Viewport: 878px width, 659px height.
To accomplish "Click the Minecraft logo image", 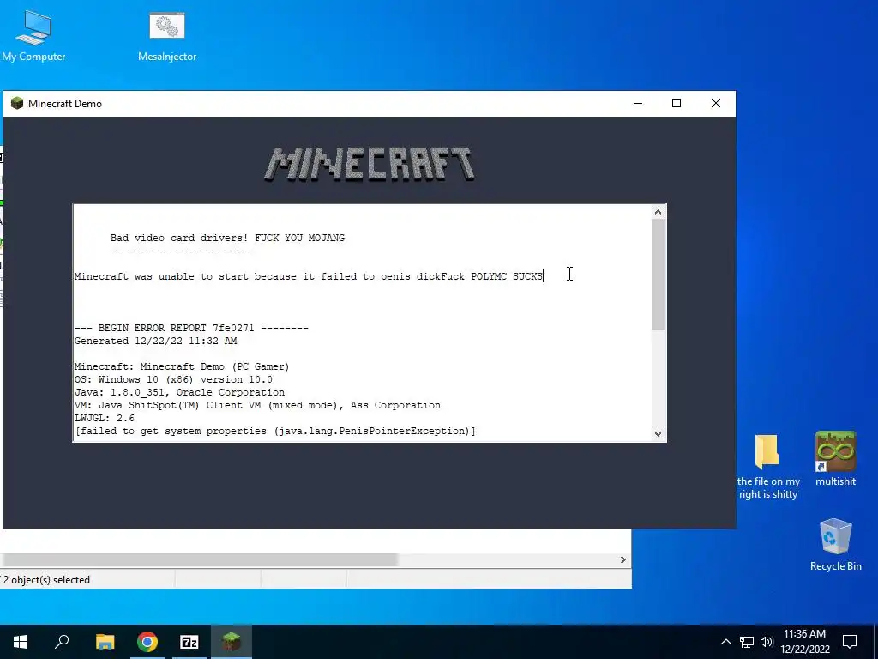I will 370,164.
